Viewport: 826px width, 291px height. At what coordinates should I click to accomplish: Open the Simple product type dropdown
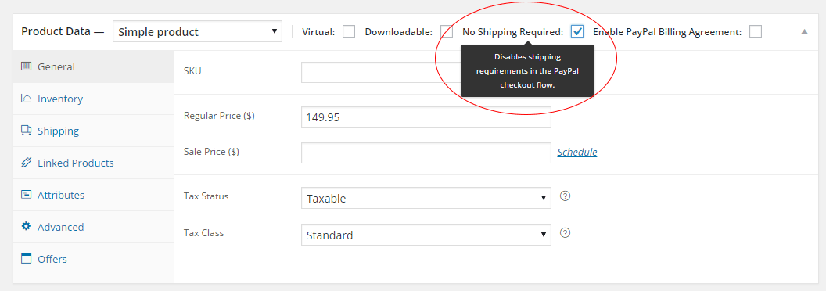[198, 31]
